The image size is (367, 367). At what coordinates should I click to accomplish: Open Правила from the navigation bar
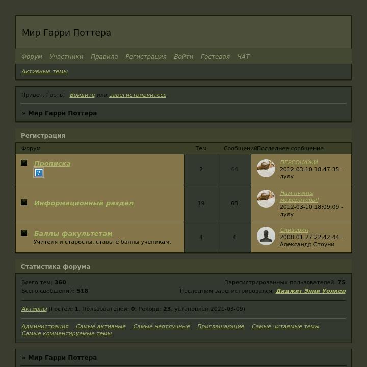104,57
